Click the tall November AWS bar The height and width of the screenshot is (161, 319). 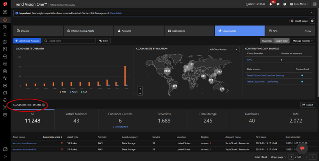[x=125, y=76]
